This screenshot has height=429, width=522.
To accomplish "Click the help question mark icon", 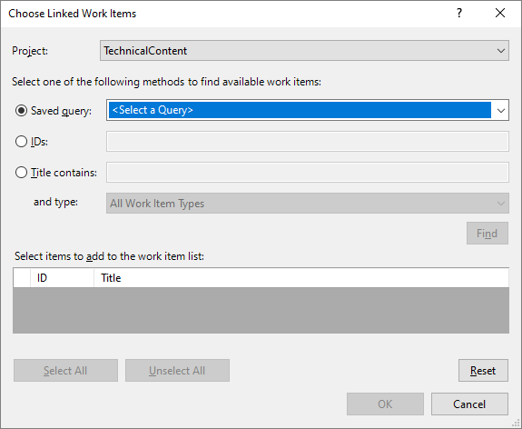I will (x=459, y=14).
